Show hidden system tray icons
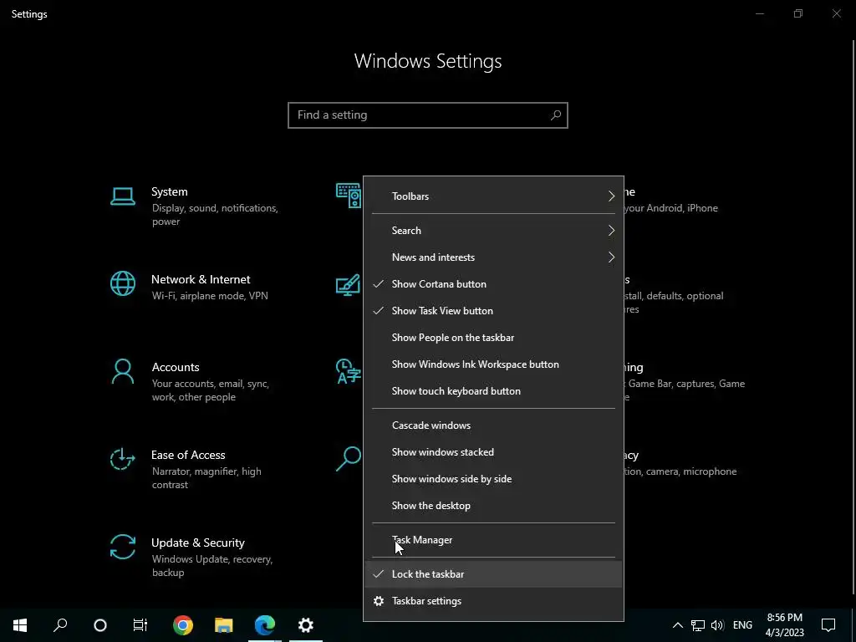The width and height of the screenshot is (856, 642). pyautogui.click(x=677, y=625)
